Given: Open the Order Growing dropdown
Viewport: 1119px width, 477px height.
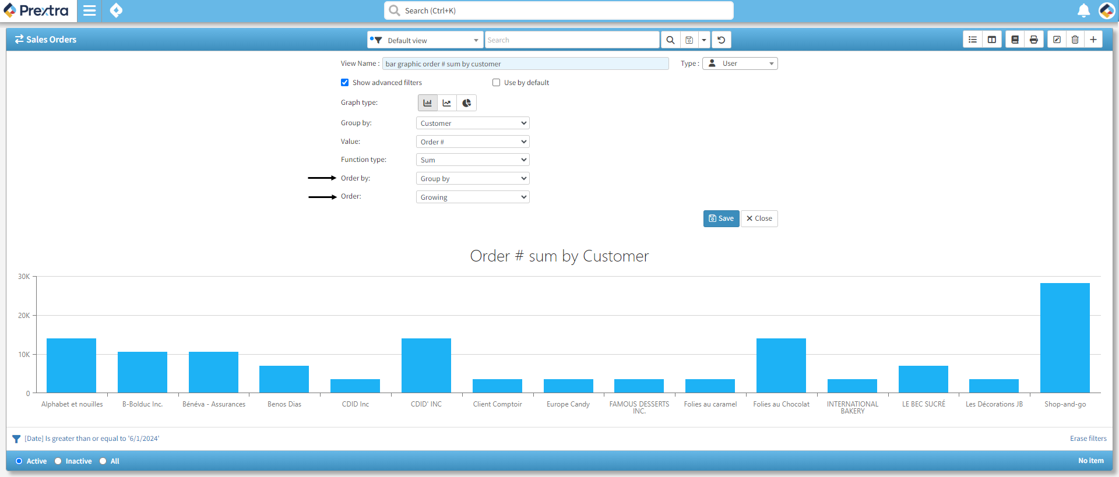Looking at the screenshot, I should 473,197.
